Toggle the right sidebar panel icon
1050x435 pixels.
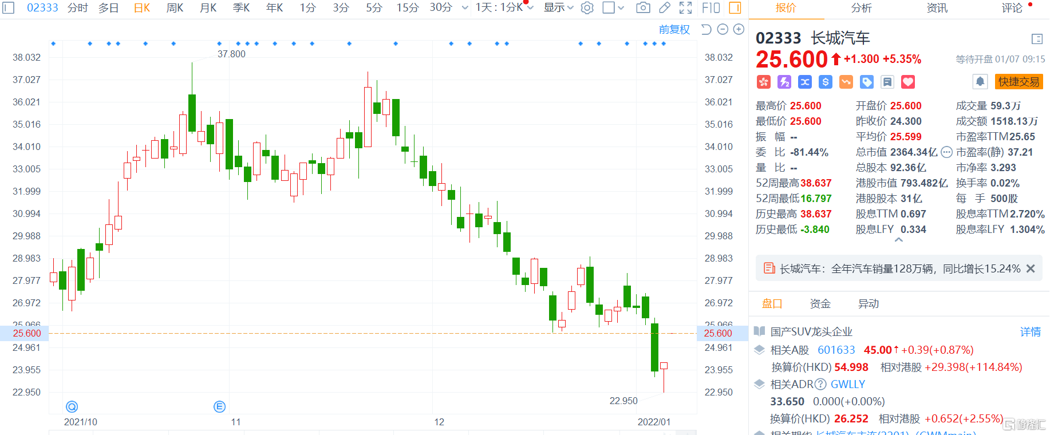pos(735,7)
